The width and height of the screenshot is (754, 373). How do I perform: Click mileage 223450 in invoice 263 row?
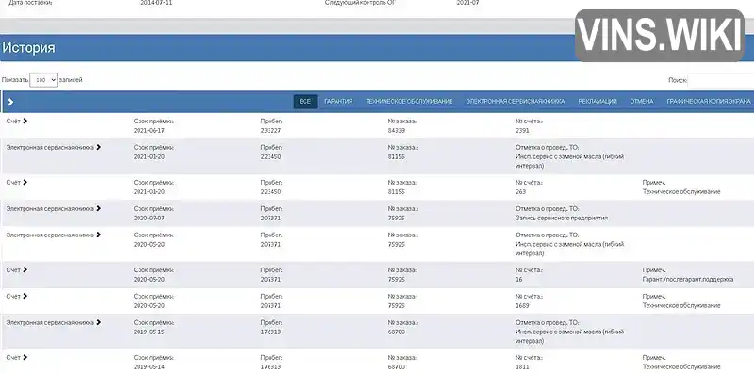coord(270,191)
